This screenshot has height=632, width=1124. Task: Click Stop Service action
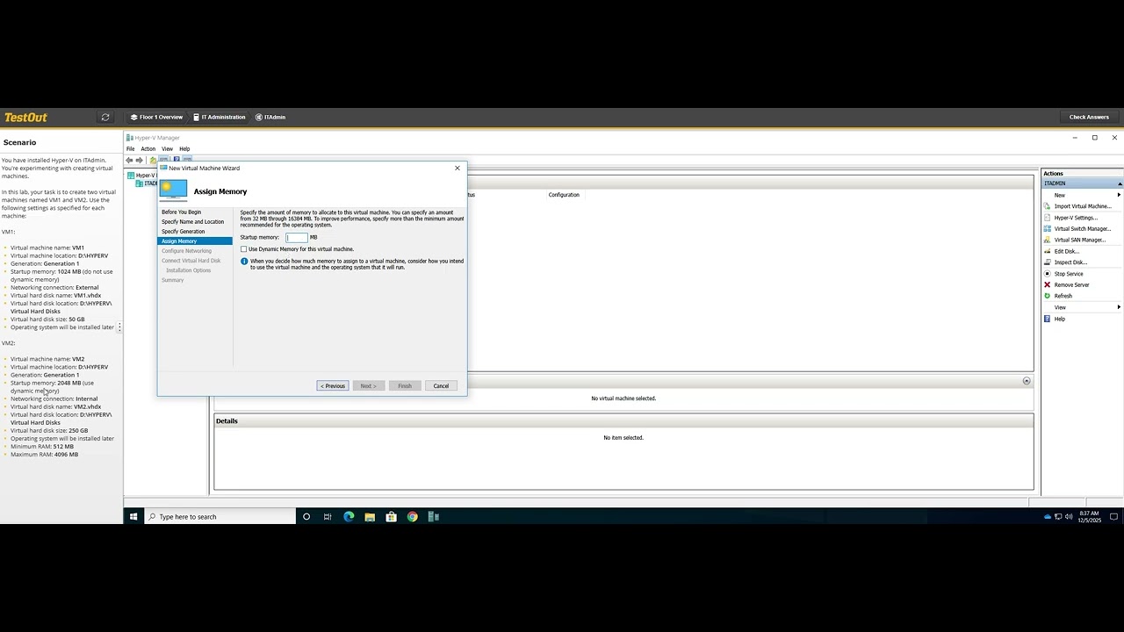(x=1069, y=274)
